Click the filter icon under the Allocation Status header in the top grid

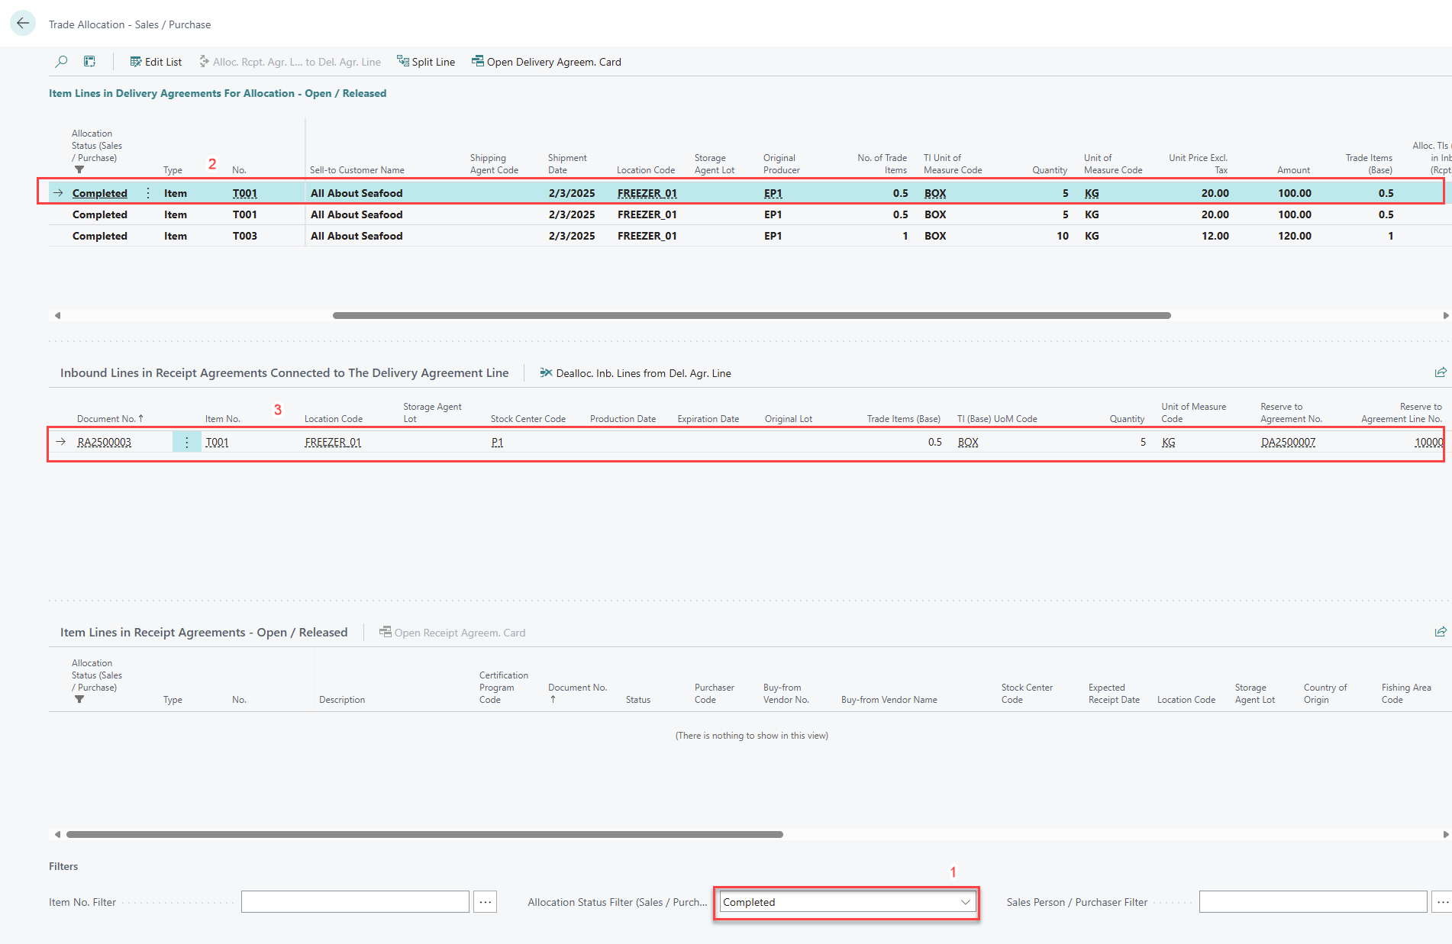pos(79,169)
